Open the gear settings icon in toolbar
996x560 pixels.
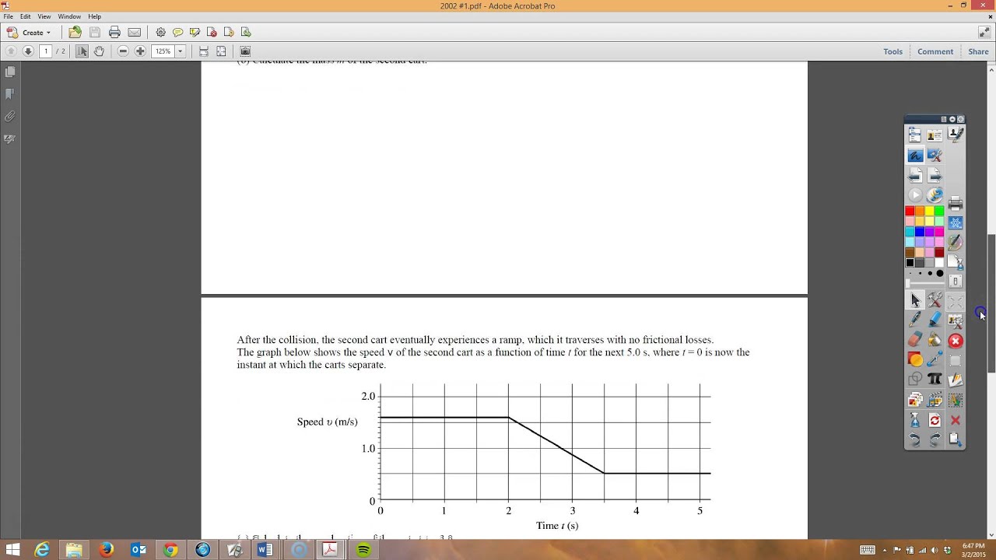pyautogui.click(x=160, y=33)
